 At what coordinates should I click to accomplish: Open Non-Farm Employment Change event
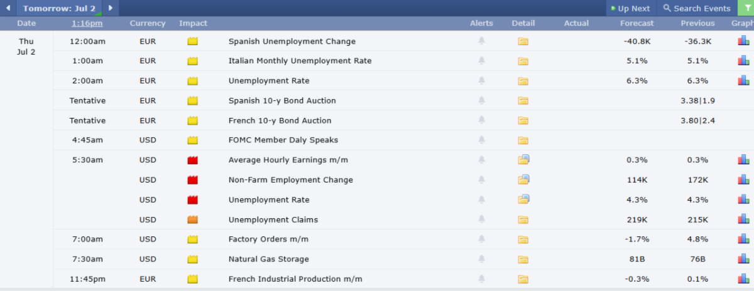[291, 180]
